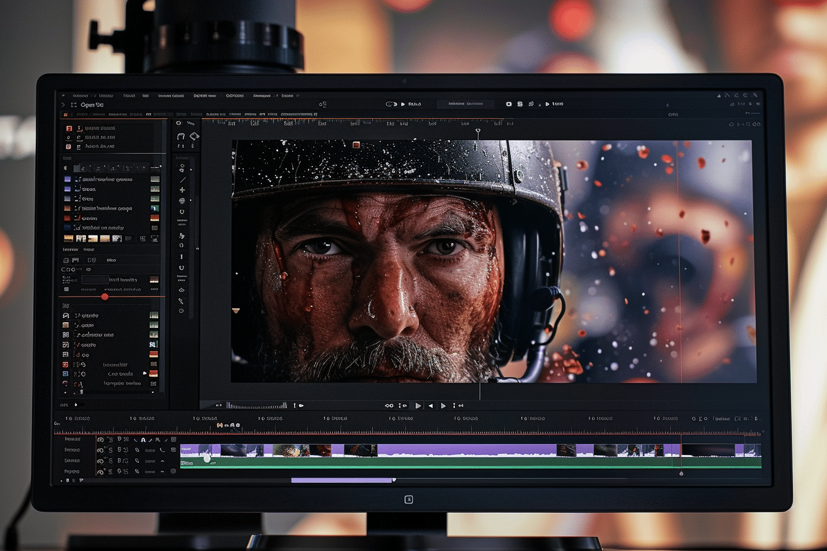This screenshot has height=551, width=827.
Task: Select the cloud-shaped tool in tool column
Action: coord(182,290)
